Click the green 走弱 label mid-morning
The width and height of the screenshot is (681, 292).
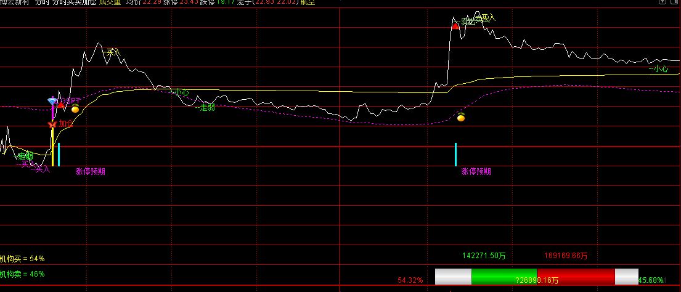tap(205, 108)
